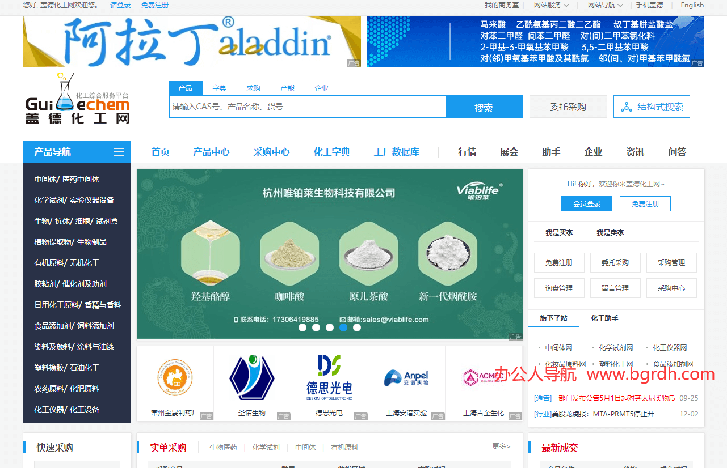Viewport: 727px width, 468px height.
Task: Open the product navigation hamburger icon
Action: tap(119, 152)
